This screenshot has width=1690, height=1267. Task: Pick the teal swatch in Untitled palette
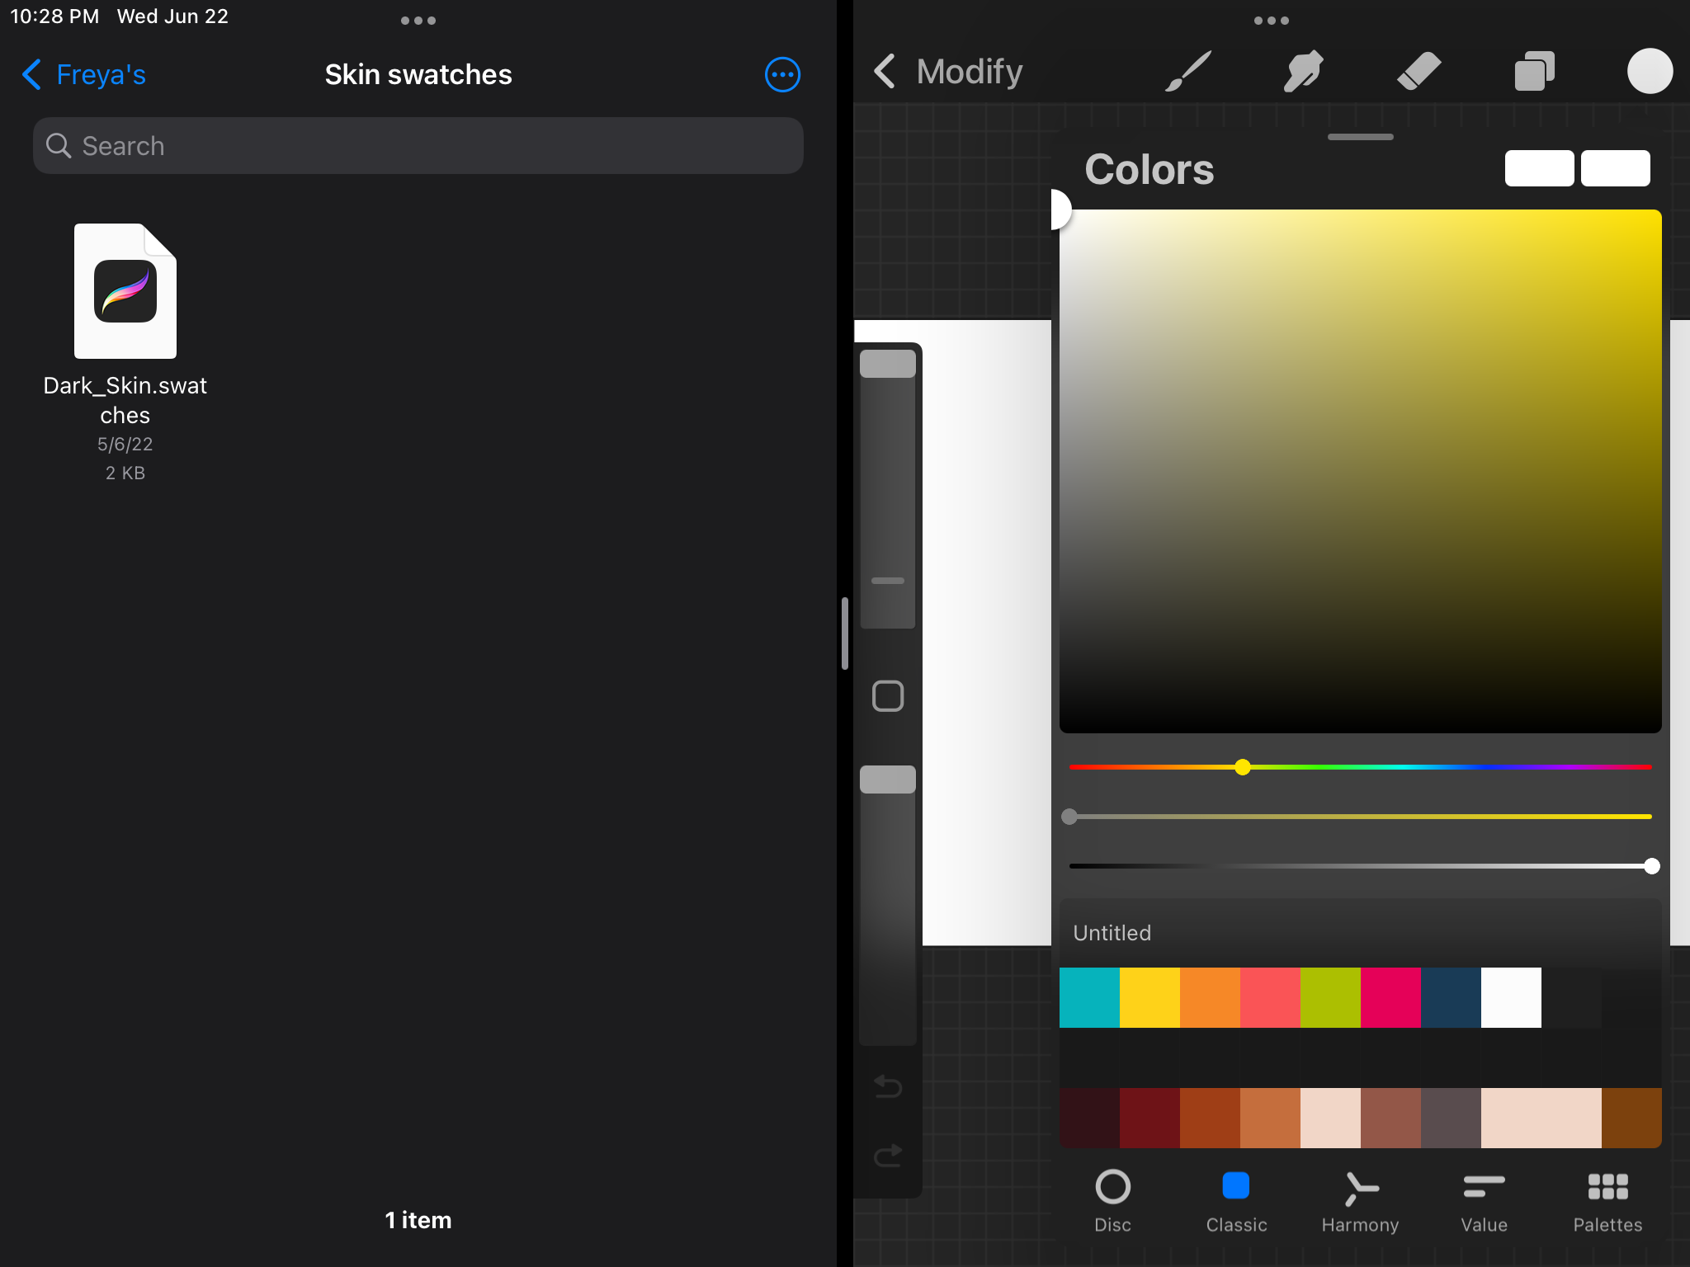point(1089,997)
